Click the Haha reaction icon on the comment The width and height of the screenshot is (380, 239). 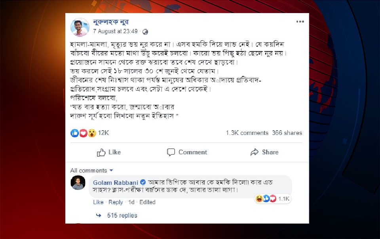[259, 199]
